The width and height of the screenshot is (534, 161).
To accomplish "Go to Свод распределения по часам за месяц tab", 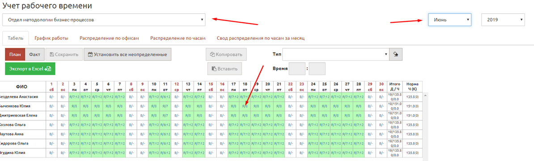I will click(x=261, y=38).
